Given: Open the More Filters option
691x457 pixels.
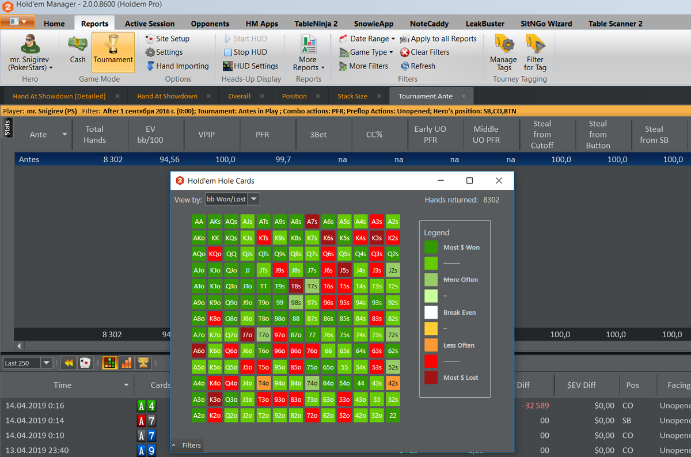Looking at the screenshot, I should coord(363,66).
